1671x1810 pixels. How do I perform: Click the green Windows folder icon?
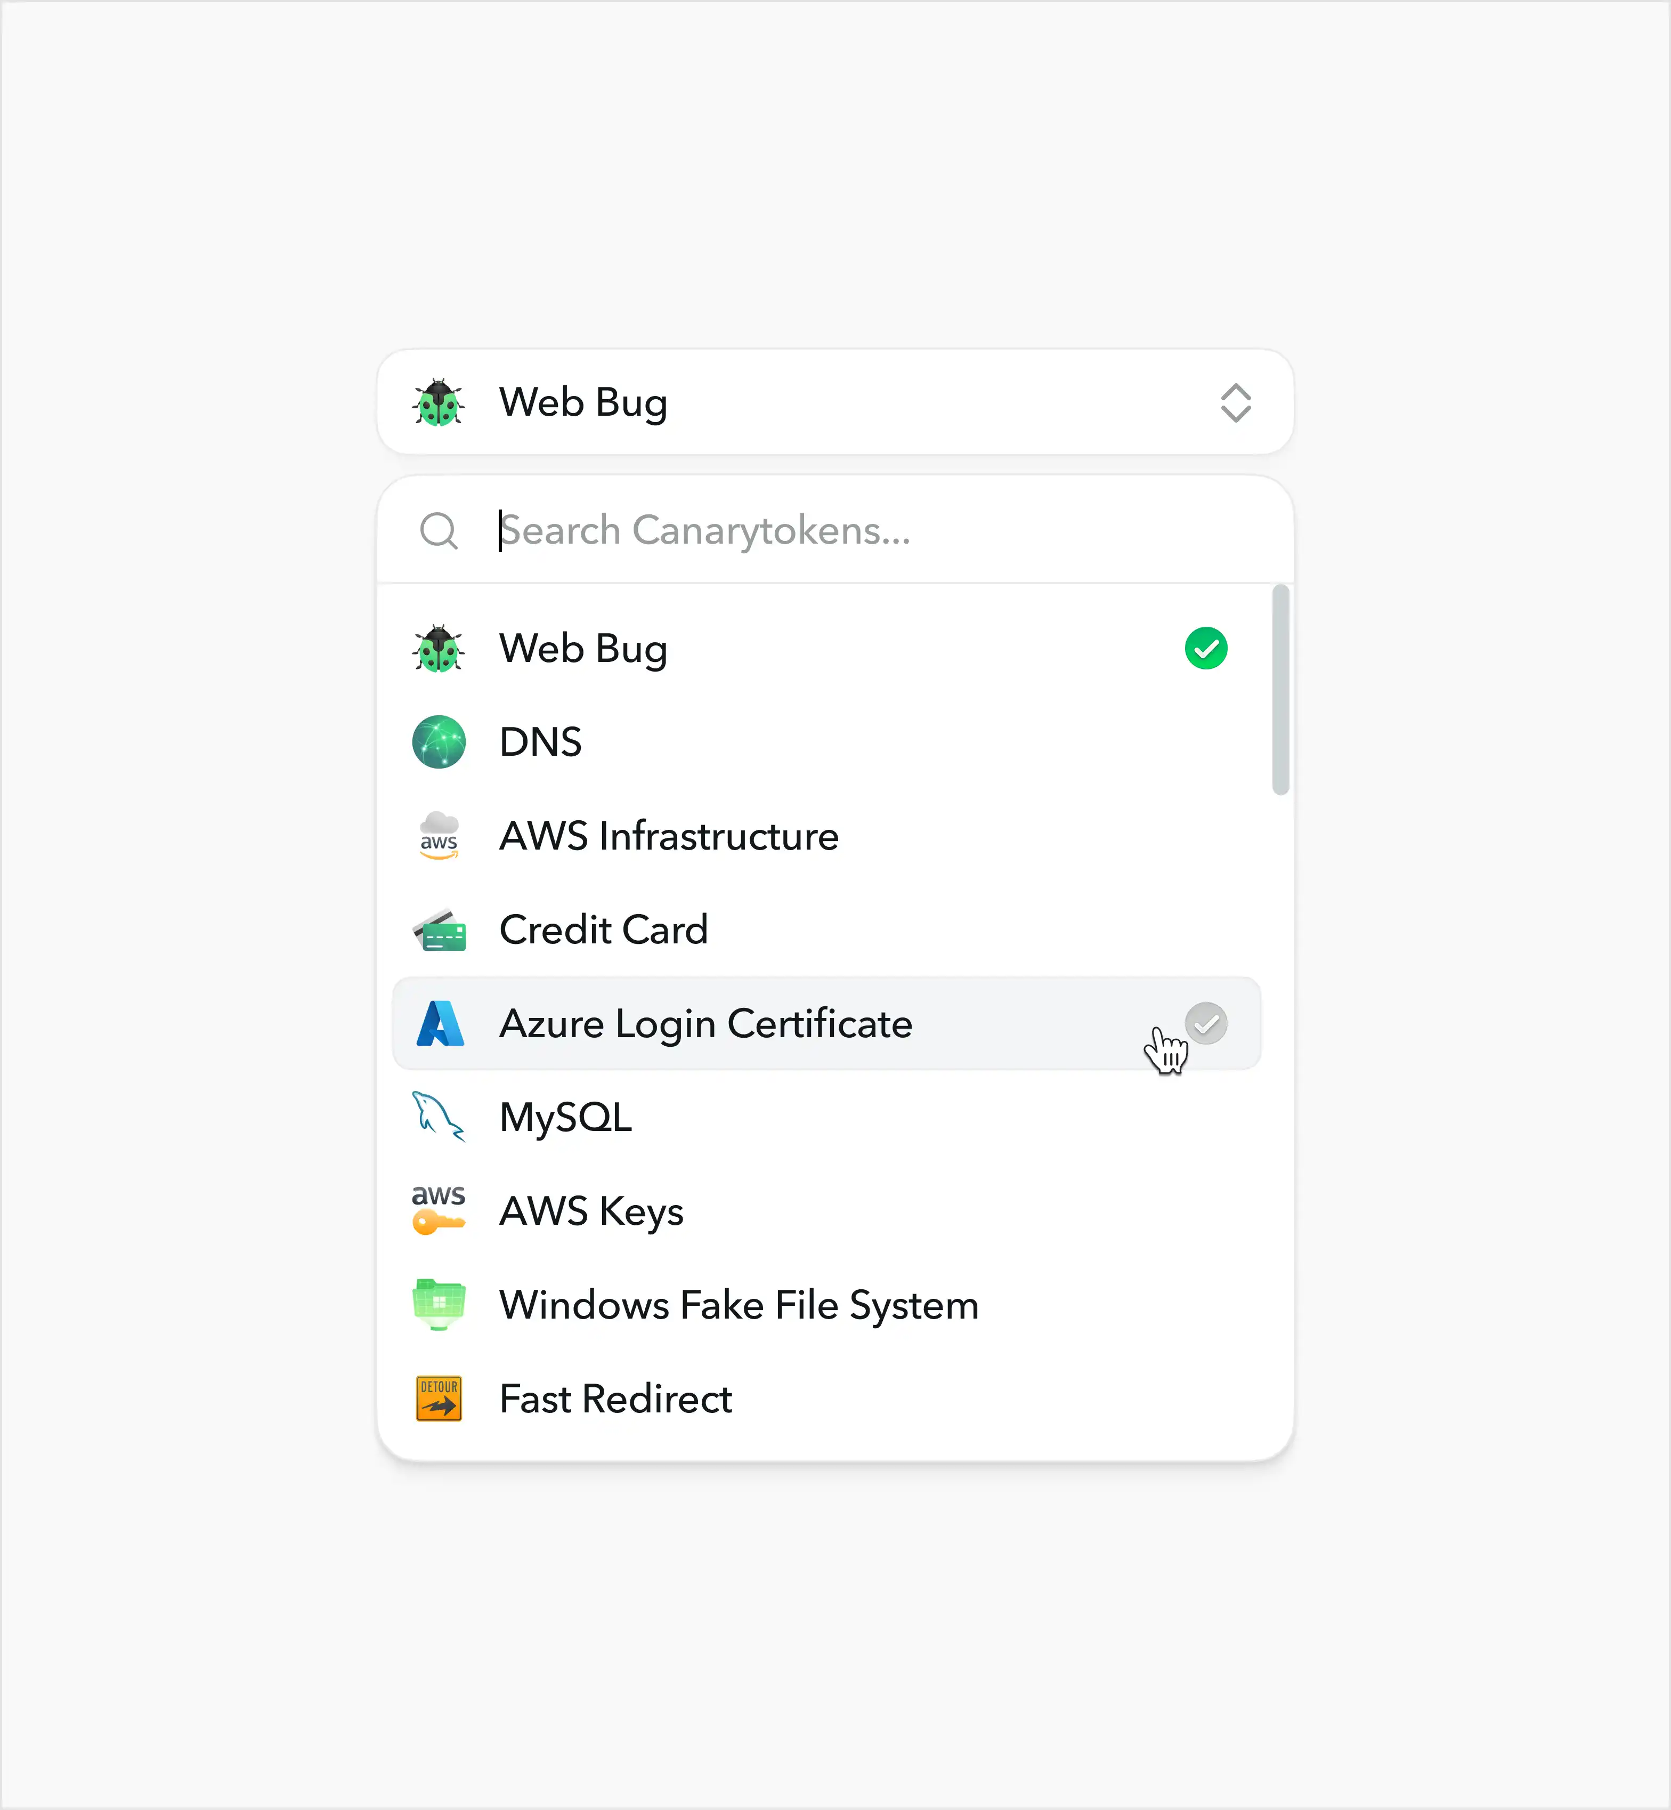439,1305
